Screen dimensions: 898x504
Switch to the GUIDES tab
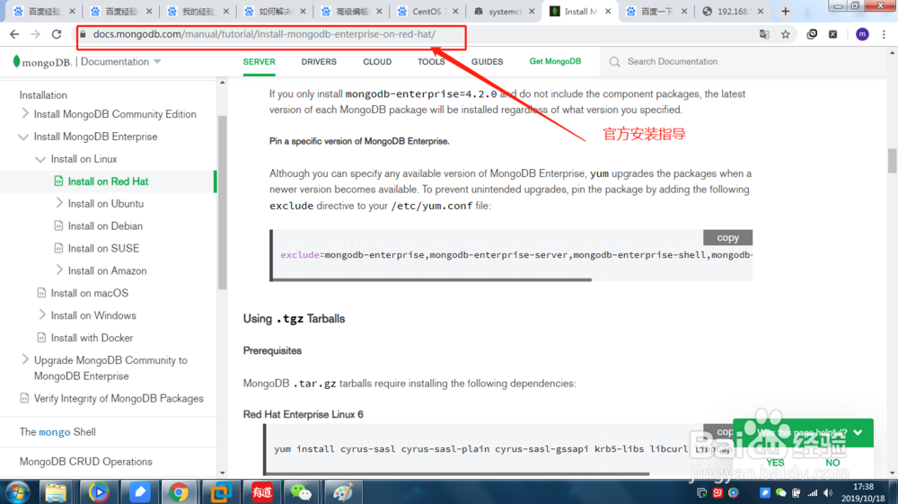coord(488,62)
